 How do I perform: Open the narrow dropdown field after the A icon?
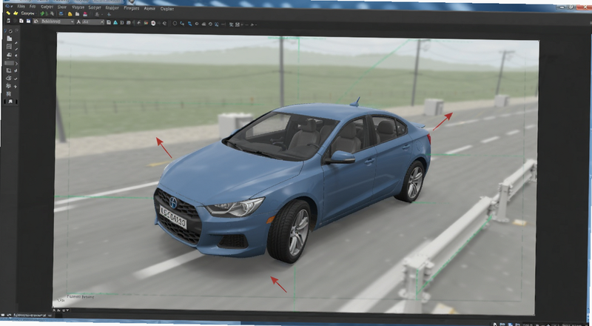[93, 22]
